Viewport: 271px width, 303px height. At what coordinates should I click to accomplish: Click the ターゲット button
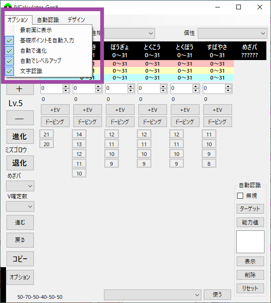click(250, 209)
